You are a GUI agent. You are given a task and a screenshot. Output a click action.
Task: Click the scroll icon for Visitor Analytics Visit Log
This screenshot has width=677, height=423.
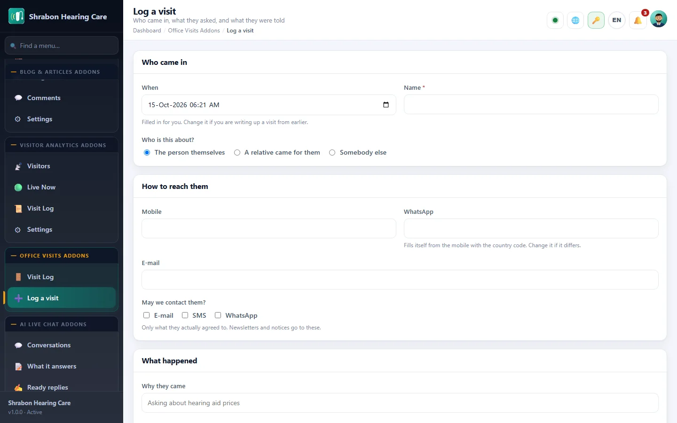pos(18,209)
